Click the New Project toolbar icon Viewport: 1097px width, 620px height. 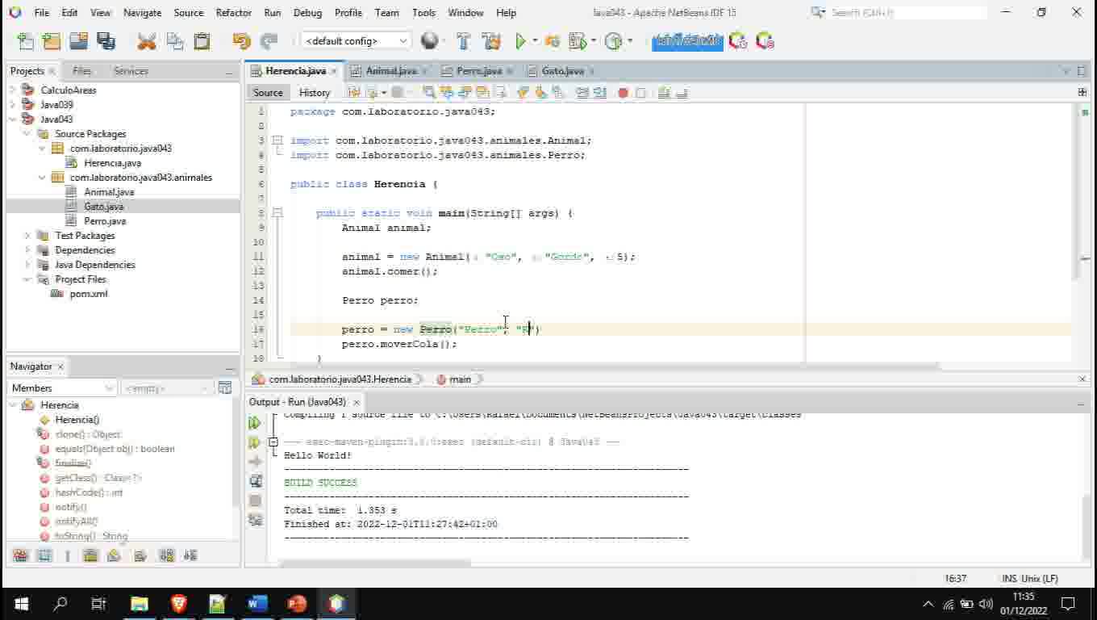pyautogui.click(x=52, y=41)
